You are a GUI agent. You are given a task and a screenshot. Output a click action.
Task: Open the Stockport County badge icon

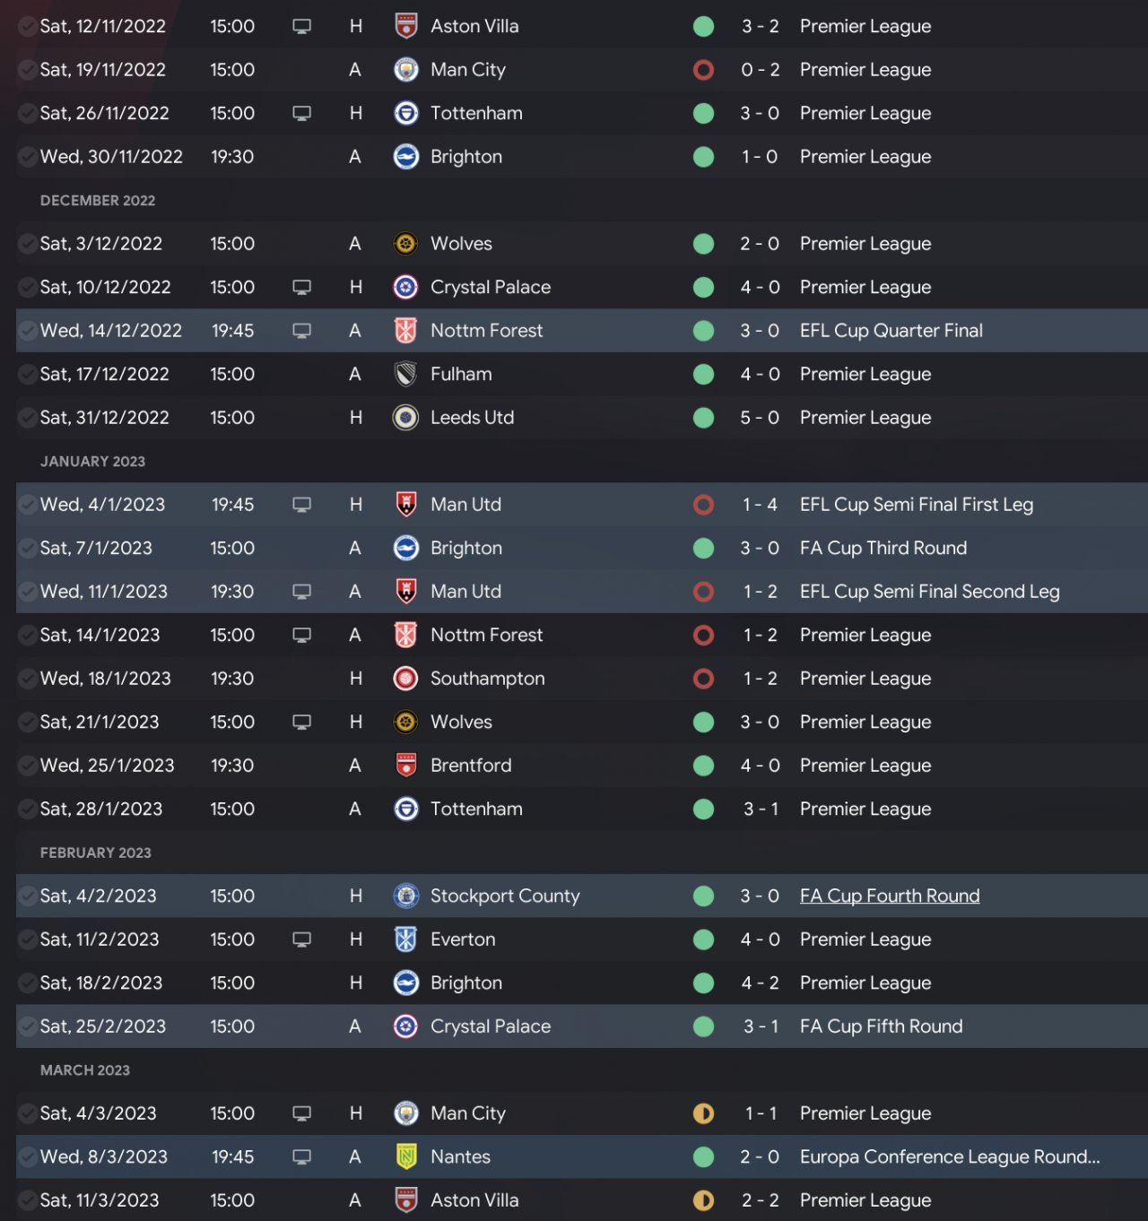pos(405,896)
